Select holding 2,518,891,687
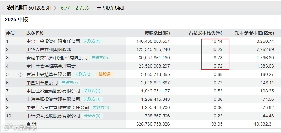 [155, 83]
